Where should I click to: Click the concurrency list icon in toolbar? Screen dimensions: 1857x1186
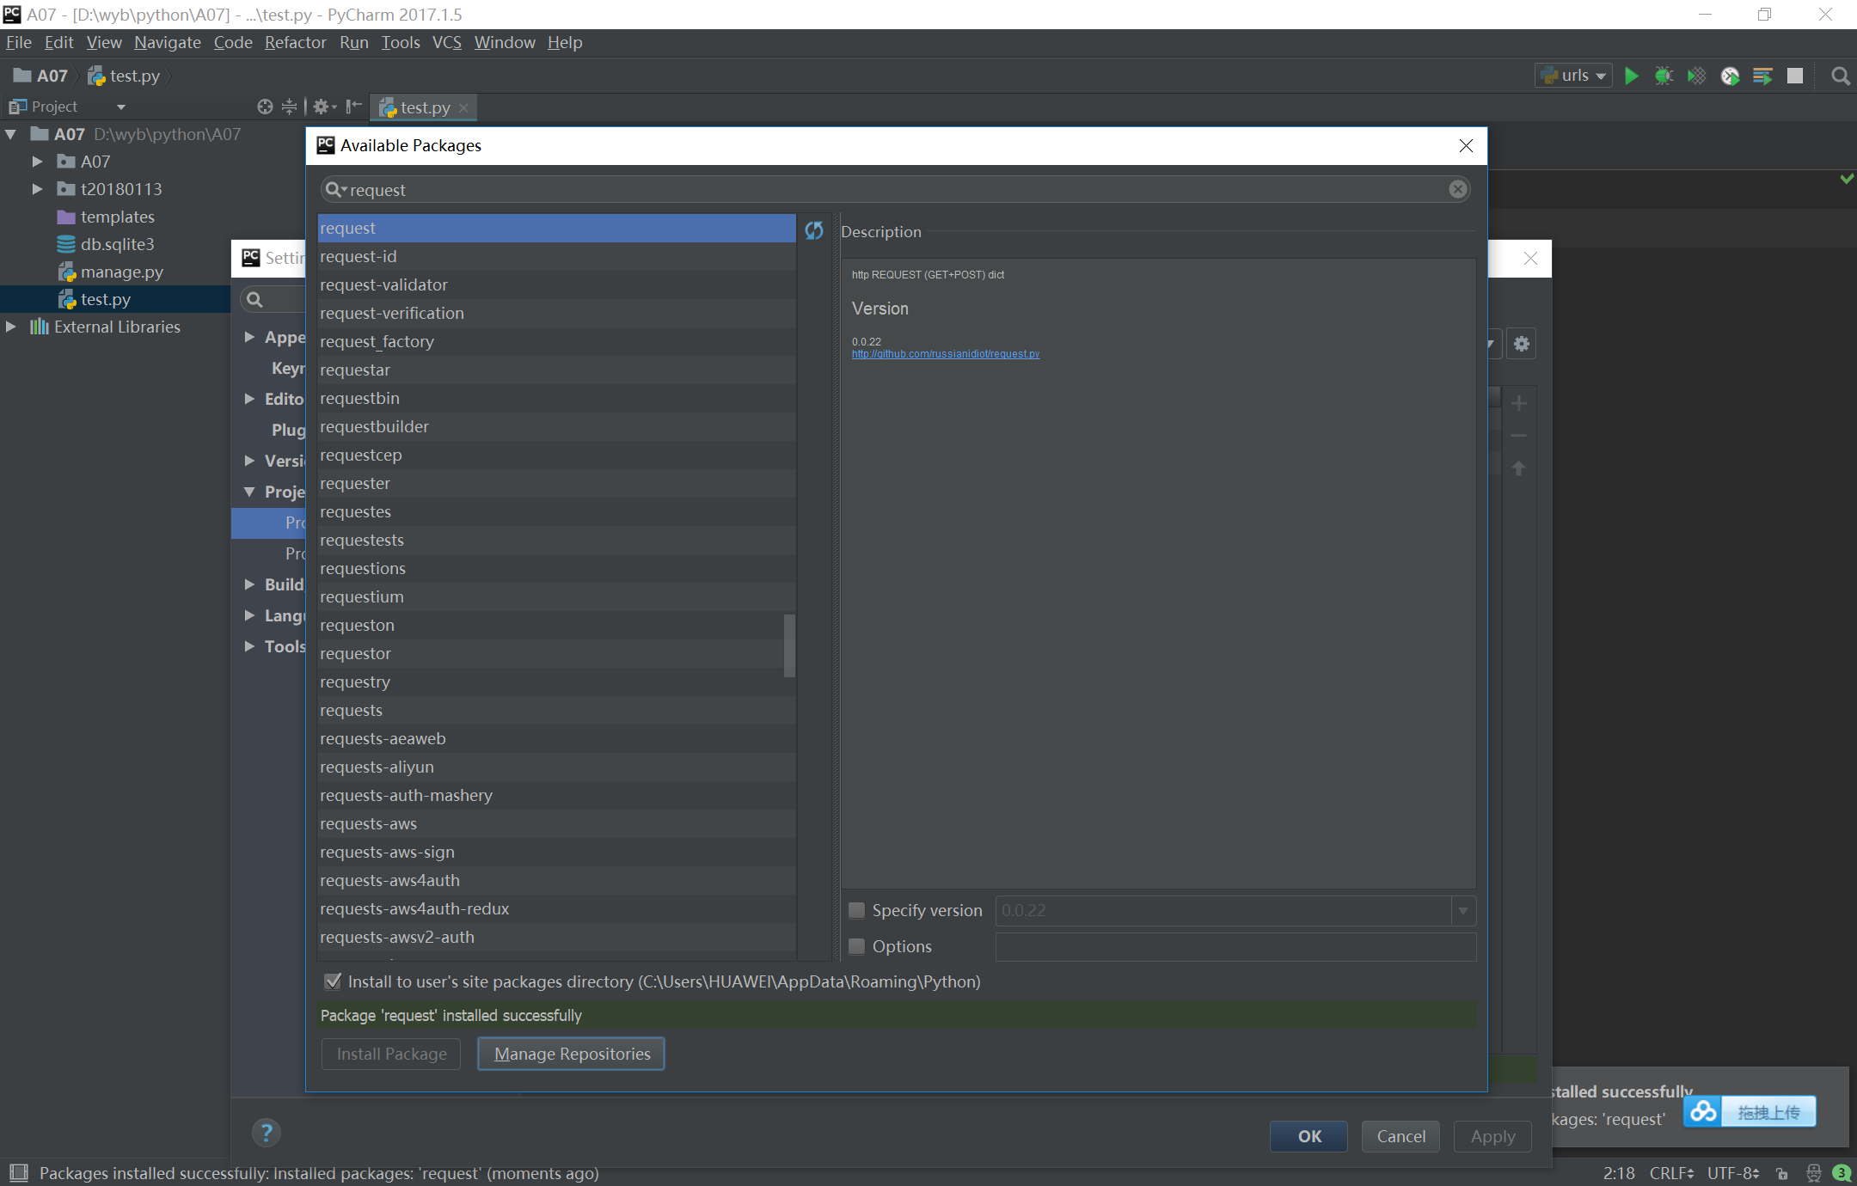pyautogui.click(x=1762, y=76)
